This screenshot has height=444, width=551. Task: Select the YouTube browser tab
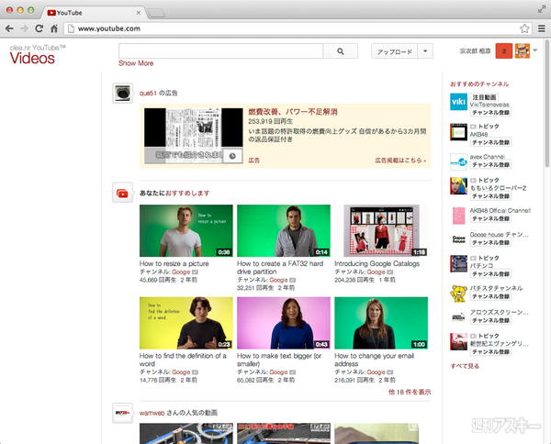[x=93, y=13]
